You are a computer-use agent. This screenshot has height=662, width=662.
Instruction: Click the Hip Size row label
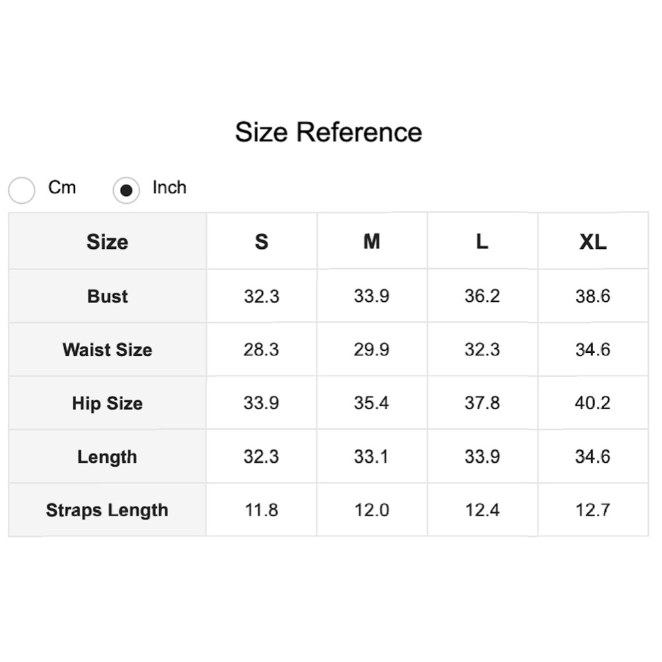coord(107,403)
